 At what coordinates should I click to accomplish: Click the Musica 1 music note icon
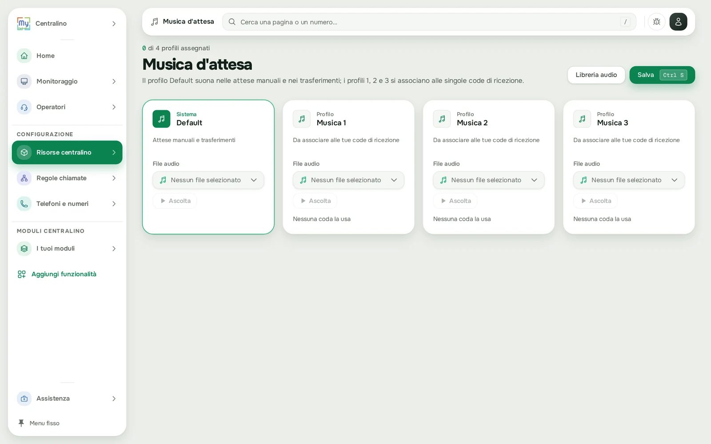click(x=302, y=119)
